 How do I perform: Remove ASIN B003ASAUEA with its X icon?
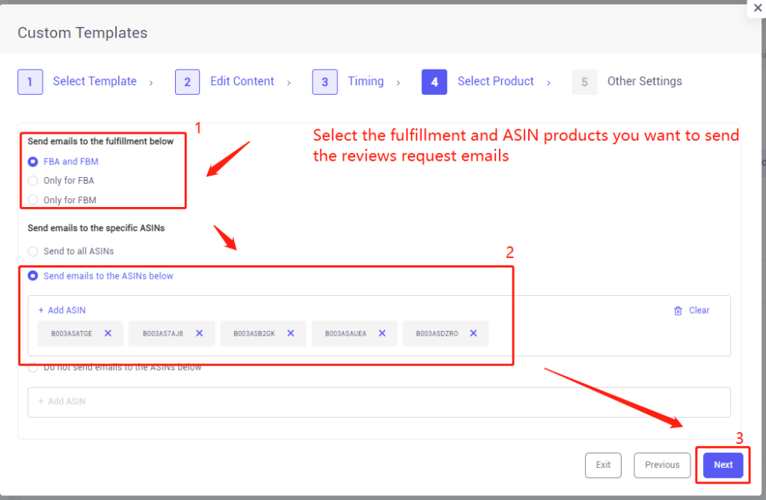[x=382, y=333]
